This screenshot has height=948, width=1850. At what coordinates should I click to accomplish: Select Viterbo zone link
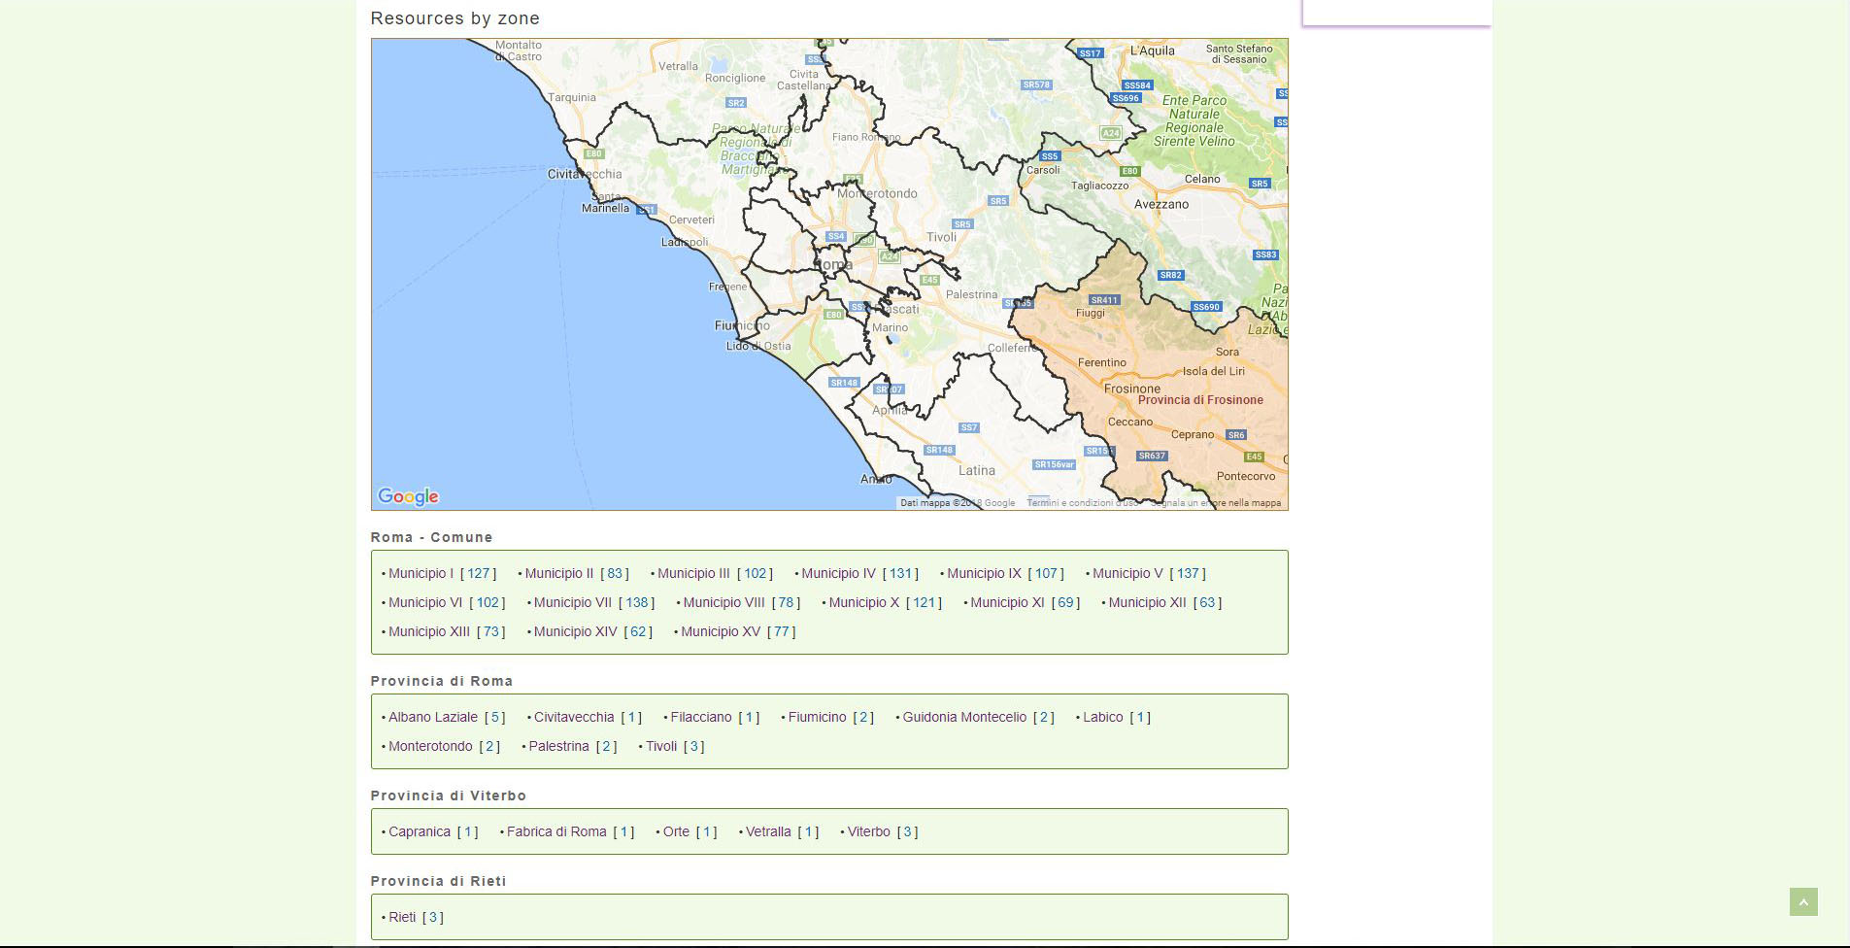(x=868, y=831)
